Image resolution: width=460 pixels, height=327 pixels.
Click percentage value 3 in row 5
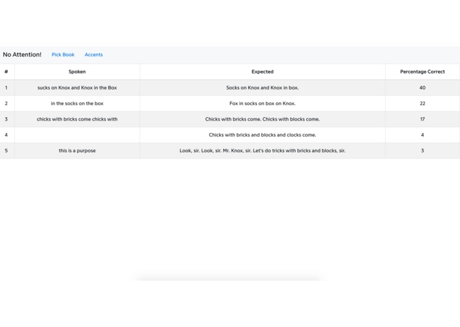pyautogui.click(x=422, y=150)
